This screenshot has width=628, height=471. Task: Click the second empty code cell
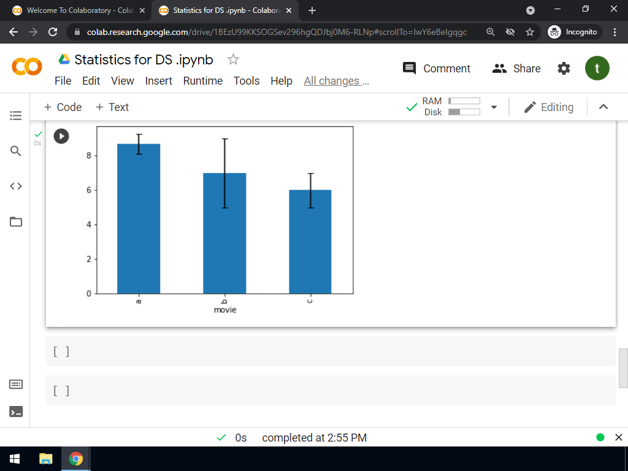click(331, 391)
